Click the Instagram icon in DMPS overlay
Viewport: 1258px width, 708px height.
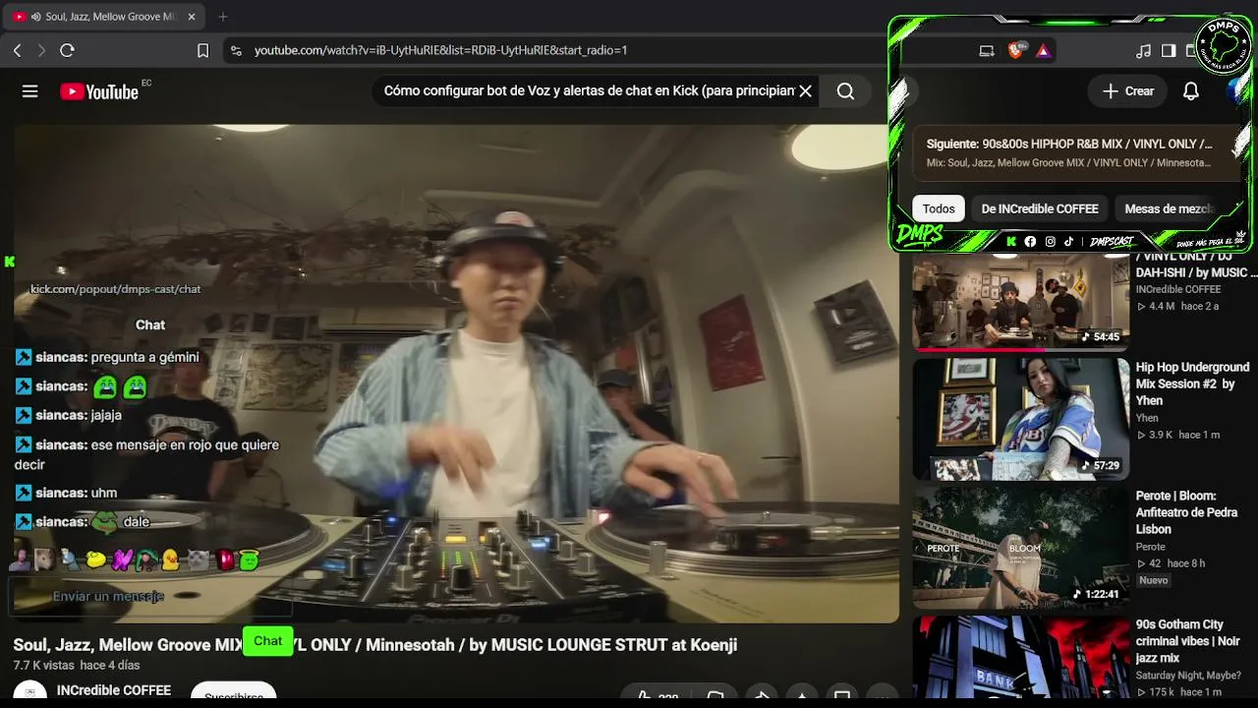click(x=1050, y=241)
